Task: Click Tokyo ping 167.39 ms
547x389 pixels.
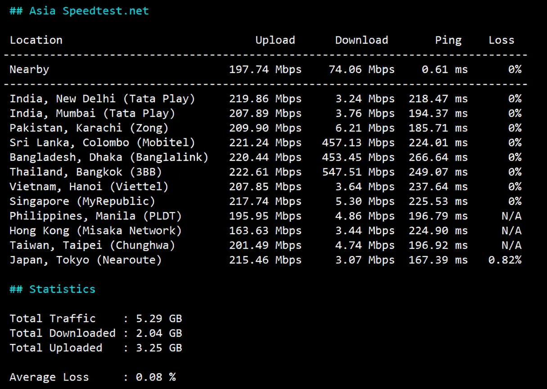Action: tap(438, 260)
